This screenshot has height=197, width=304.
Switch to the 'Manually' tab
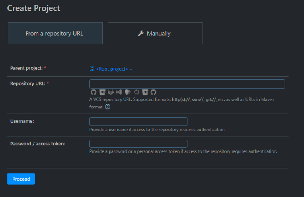(155, 33)
